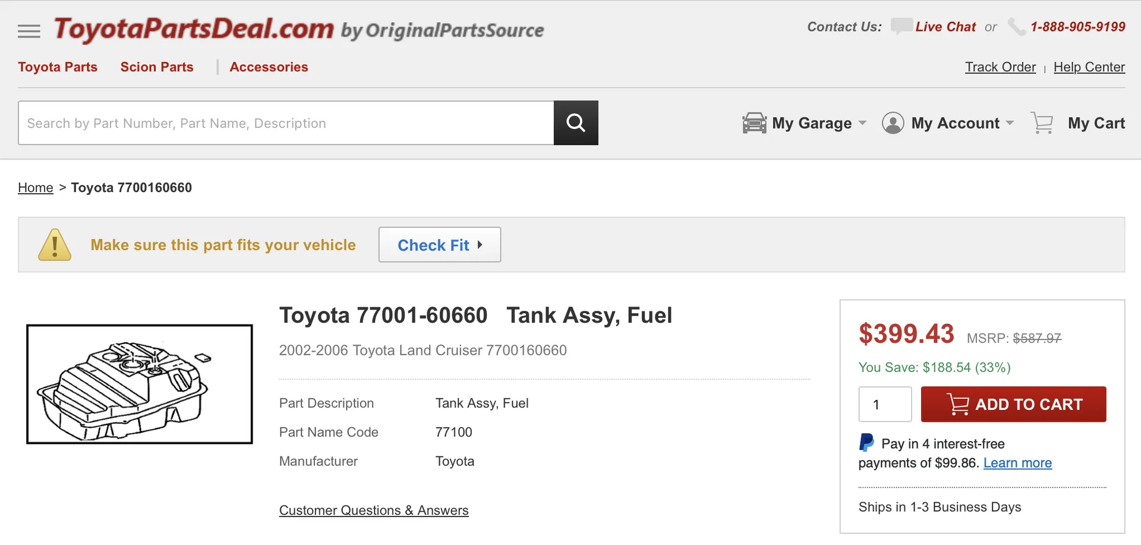Open the Check Fit expander button

tap(440, 245)
